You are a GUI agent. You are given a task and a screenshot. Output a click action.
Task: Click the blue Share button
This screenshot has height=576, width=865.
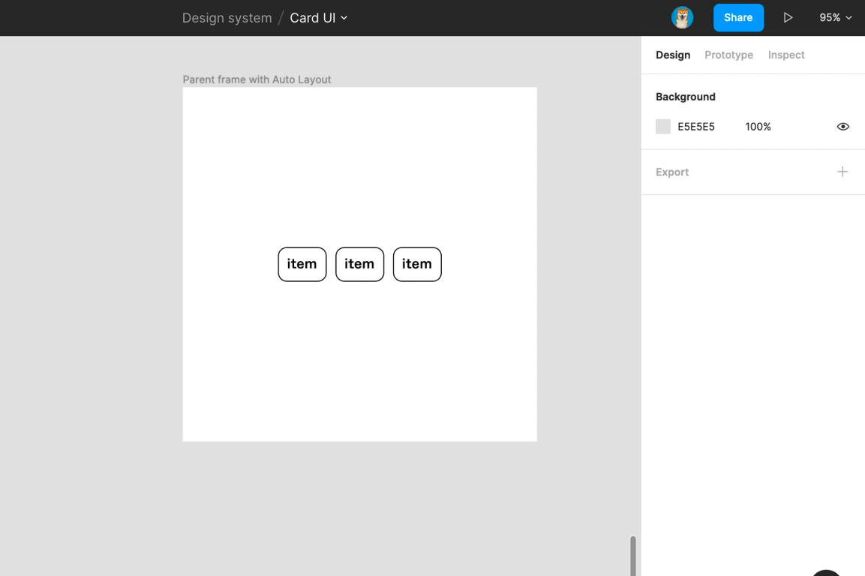pyautogui.click(x=737, y=17)
